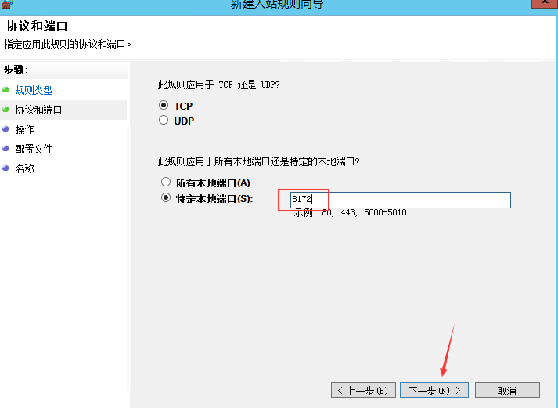558x408 pixels.
Task: Go back with 上一步(B) button
Action: (x=363, y=390)
